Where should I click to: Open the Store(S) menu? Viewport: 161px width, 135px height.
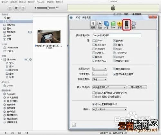click(41, 2)
